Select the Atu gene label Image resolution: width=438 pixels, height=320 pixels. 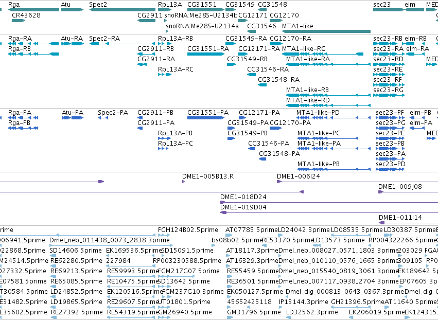[66, 5]
